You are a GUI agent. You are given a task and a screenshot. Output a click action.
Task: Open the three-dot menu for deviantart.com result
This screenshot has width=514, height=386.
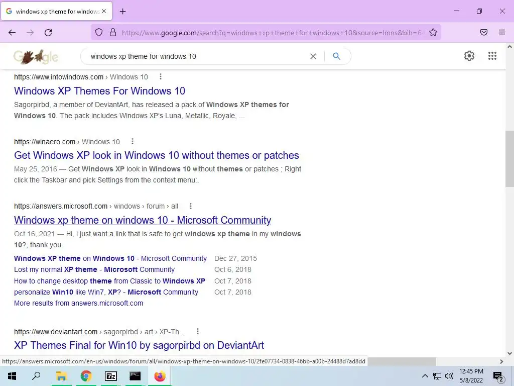(197, 332)
